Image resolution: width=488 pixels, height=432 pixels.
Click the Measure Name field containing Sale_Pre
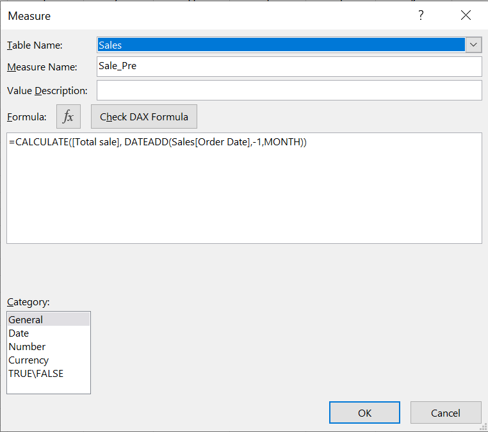(289, 67)
